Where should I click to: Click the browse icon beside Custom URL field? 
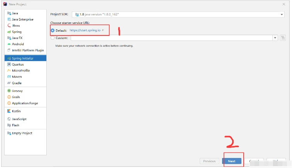(283, 38)
